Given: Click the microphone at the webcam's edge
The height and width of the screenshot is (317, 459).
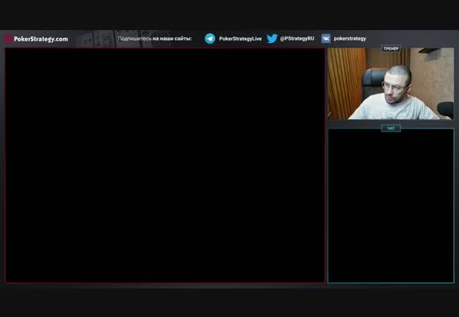Looking at the screenshot, I should point(446,109).
